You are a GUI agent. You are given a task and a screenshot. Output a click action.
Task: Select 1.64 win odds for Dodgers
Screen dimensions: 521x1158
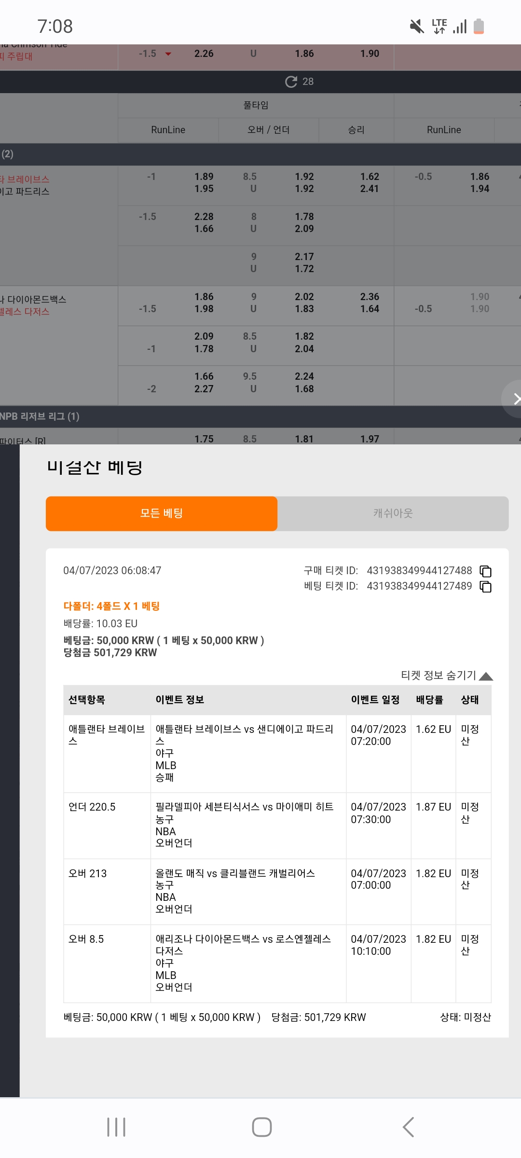pos(370,309)
